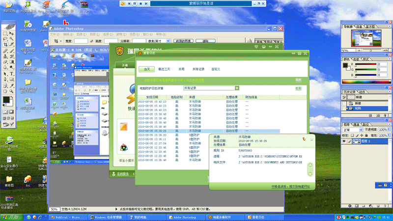Open the status bar info triangle menu

(116, 209)
